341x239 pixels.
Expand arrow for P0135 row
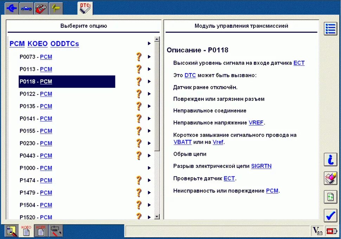(149, 106)
